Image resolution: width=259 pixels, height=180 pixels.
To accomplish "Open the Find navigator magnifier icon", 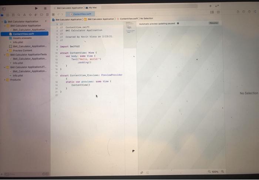I will tap(19, 15).
